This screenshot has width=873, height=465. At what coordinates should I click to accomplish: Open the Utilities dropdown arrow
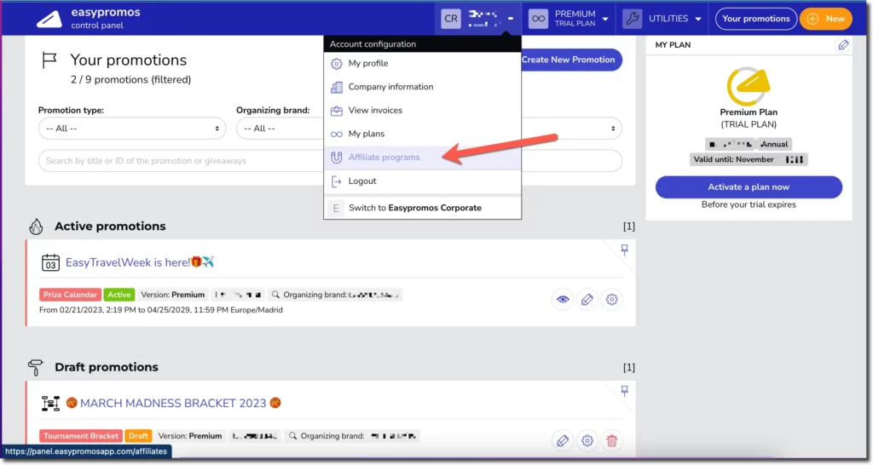click(x=698, y=19)
